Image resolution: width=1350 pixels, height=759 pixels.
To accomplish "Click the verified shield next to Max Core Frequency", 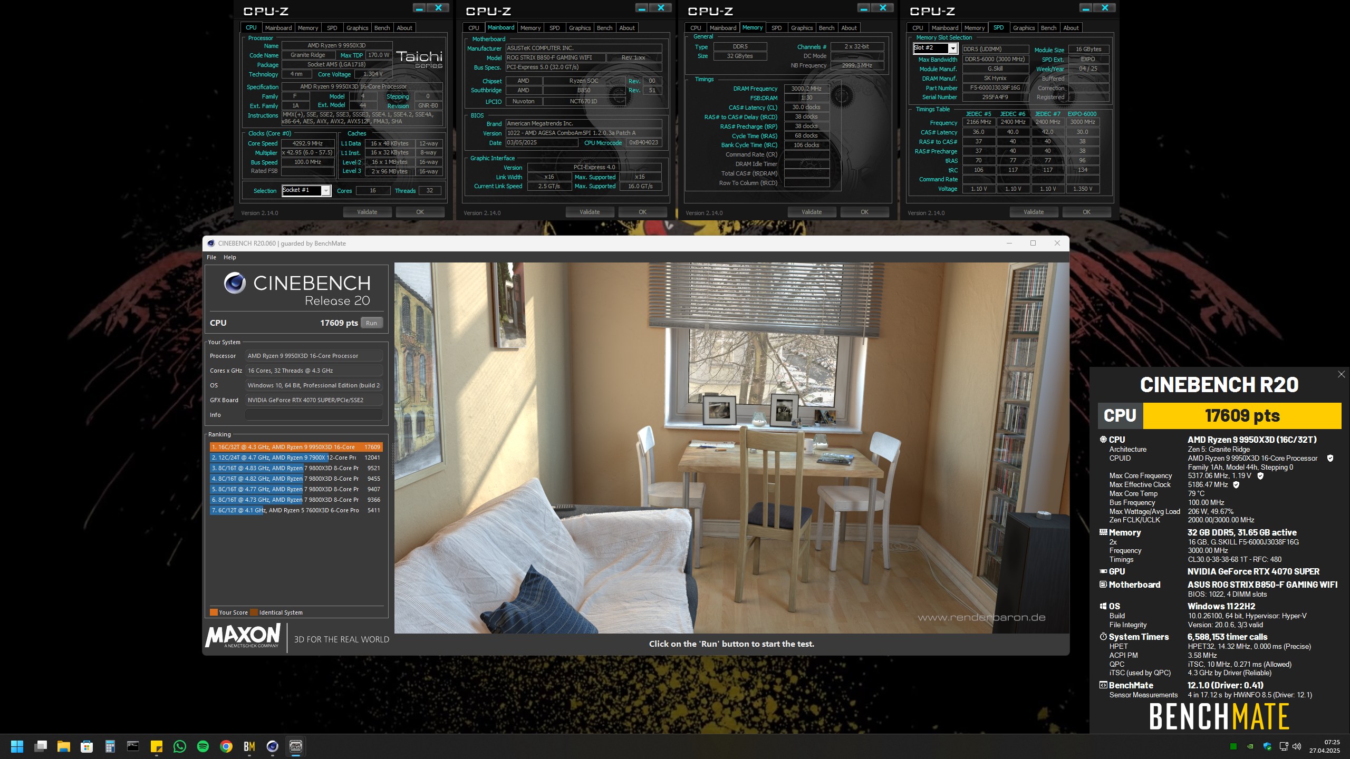I will point(1260,475).
